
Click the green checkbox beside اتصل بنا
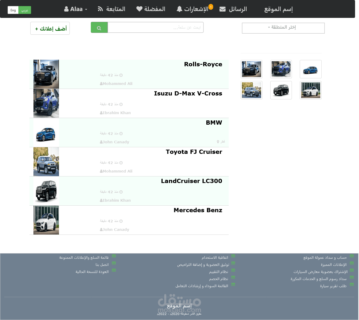(114, 263)
